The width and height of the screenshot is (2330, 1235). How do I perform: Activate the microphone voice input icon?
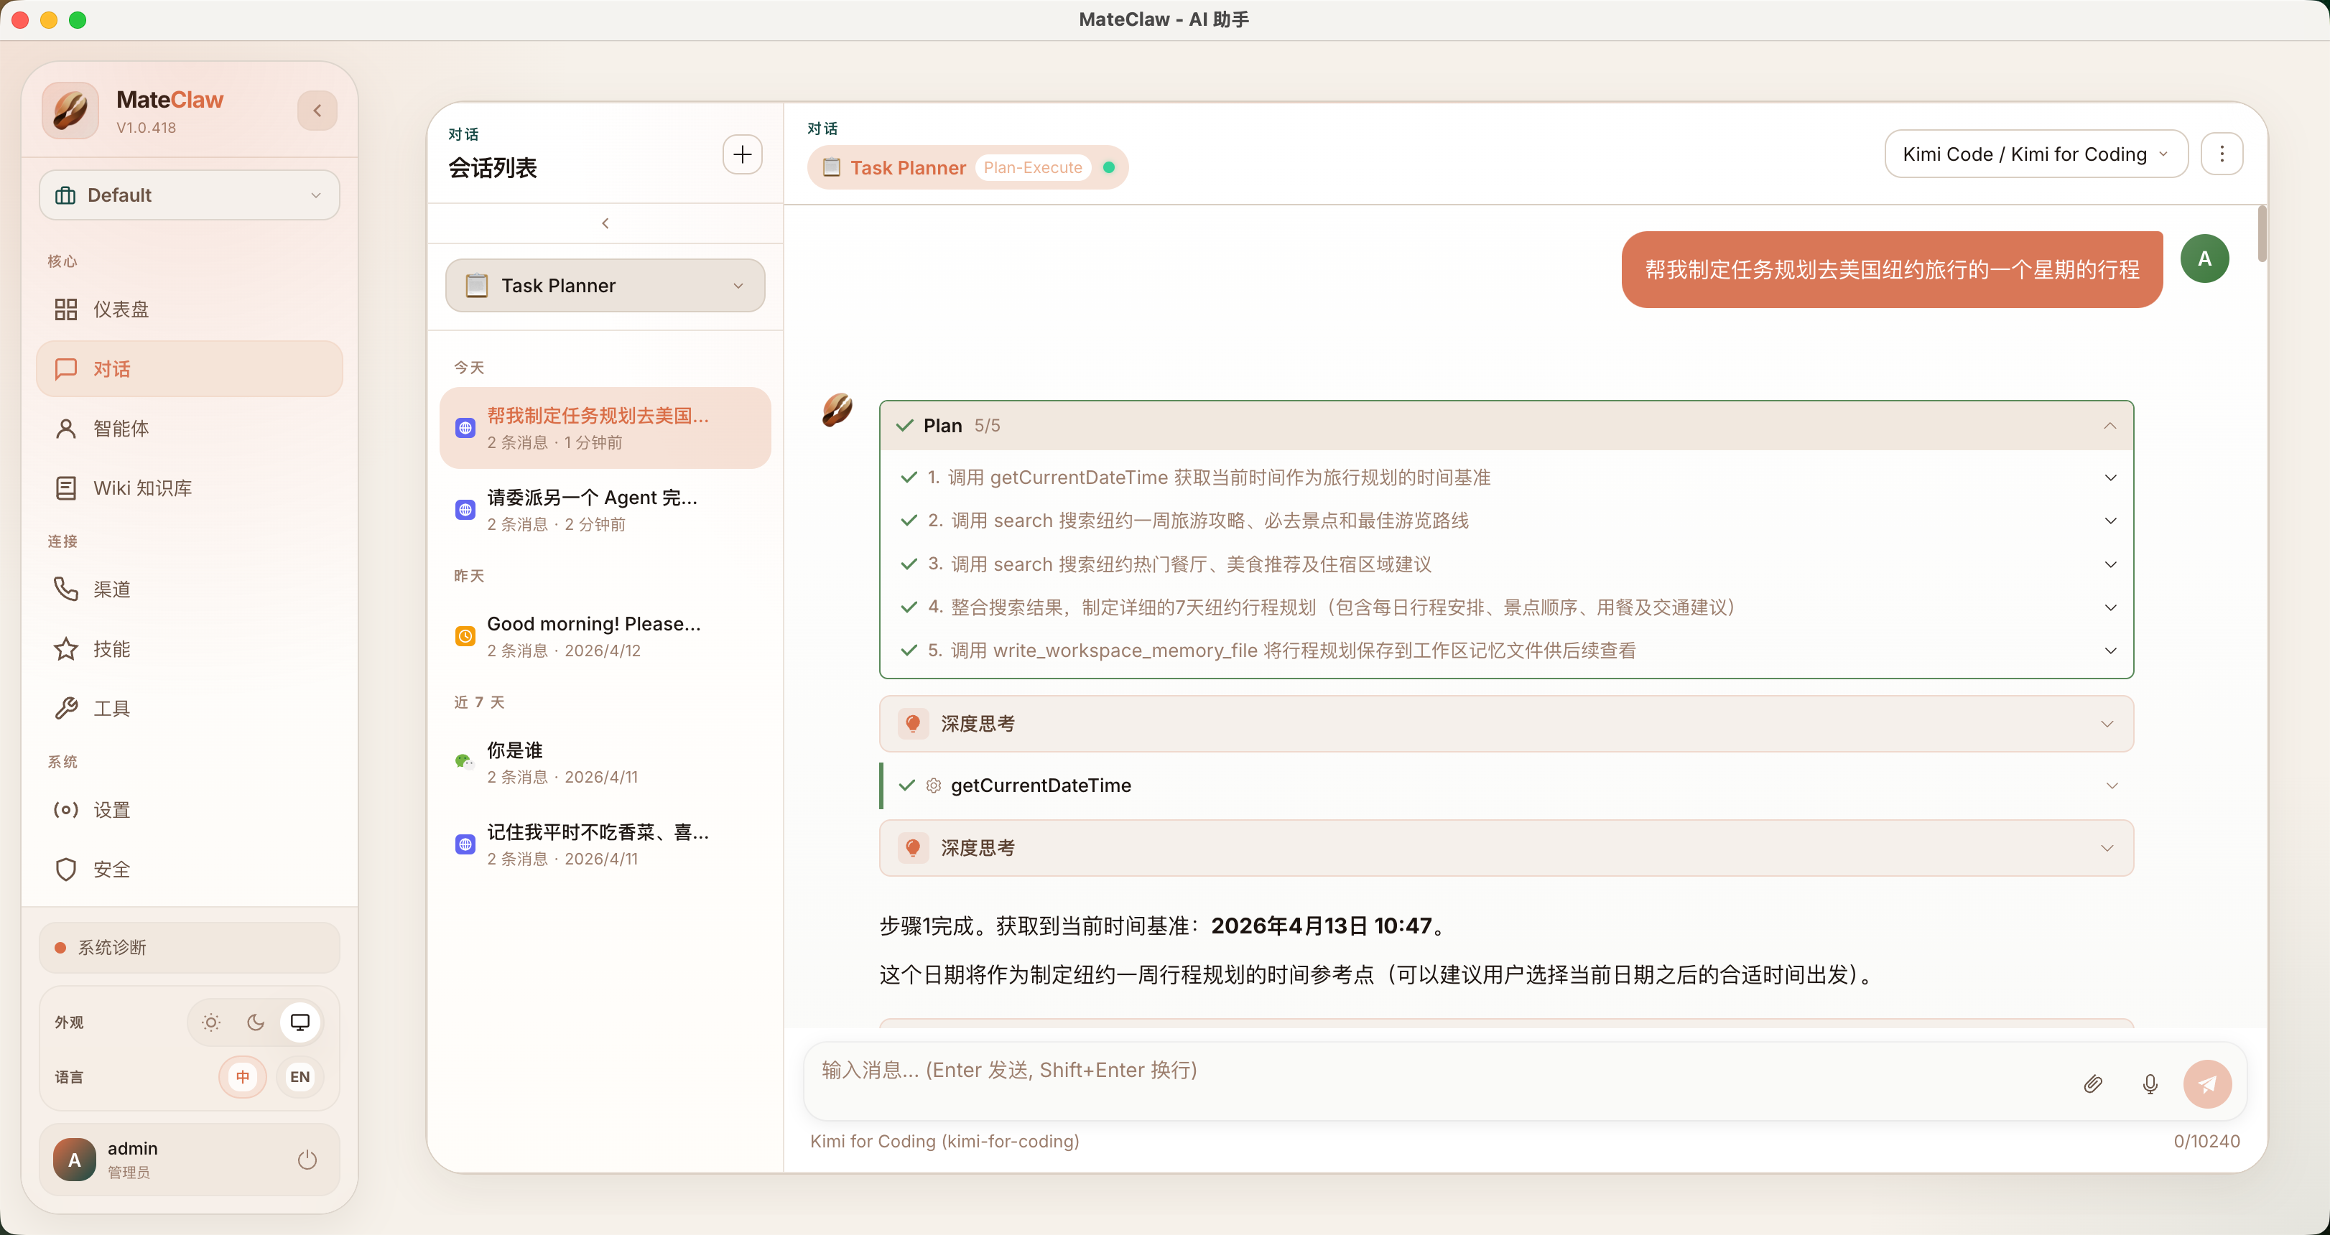click(2150, 1083)
